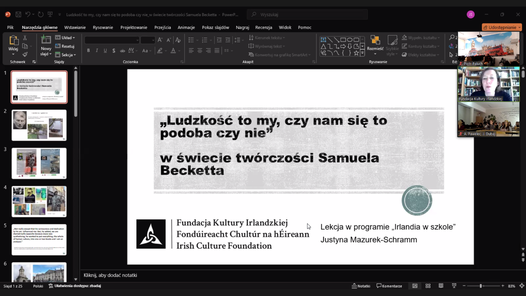526x296 pixels.
Task: Add a slide with Nowy slajd
Action: point(46,40)
